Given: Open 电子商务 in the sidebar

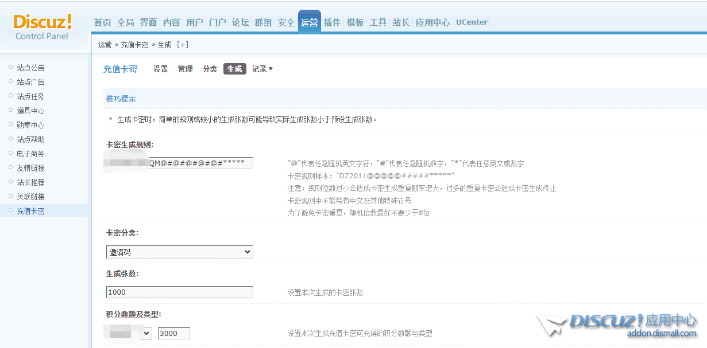Looking at the screenshot, I should pyautogui.click(x=30, y=154).
